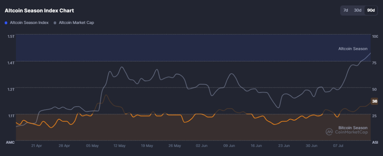Click the 75 index axis label
This screenshot has width=383, height=156.
374,63
